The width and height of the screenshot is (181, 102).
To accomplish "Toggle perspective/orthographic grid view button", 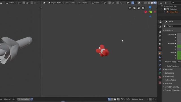I will pos(130,8).
